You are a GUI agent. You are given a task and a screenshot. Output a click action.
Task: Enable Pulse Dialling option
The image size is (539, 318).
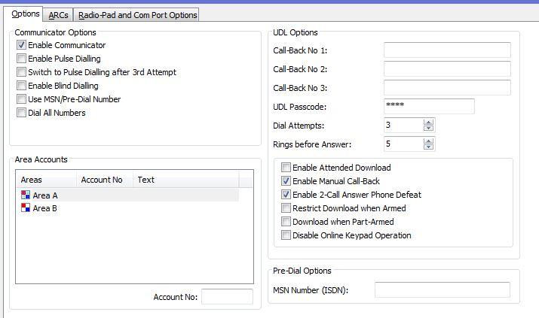pyautogui.click(x=22, y=59)
